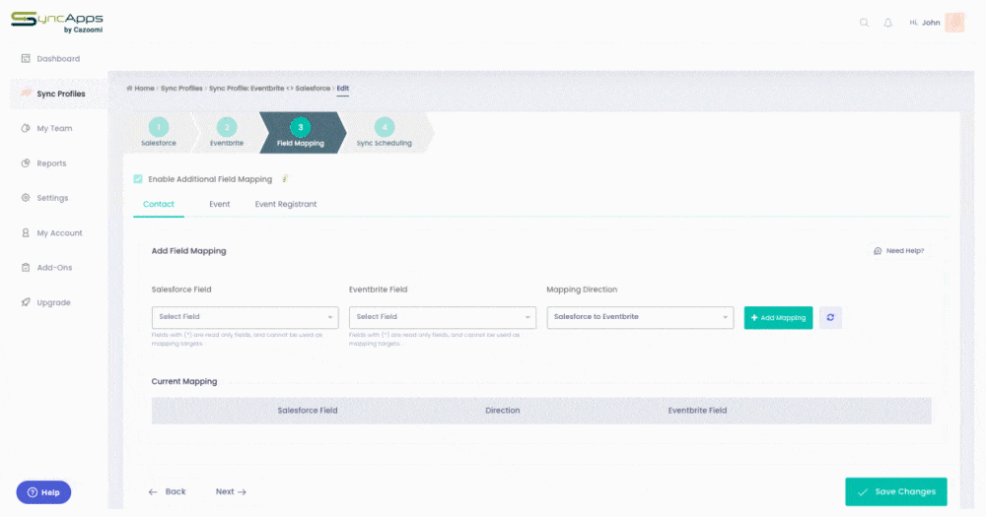Click John's profile avatar

pos(954,23)
